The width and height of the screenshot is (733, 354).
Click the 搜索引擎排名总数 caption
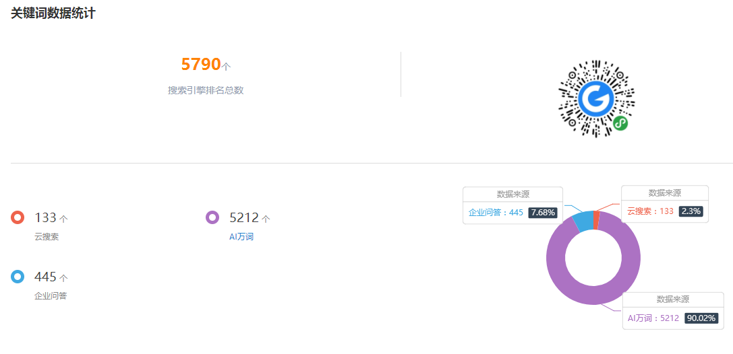206,90
